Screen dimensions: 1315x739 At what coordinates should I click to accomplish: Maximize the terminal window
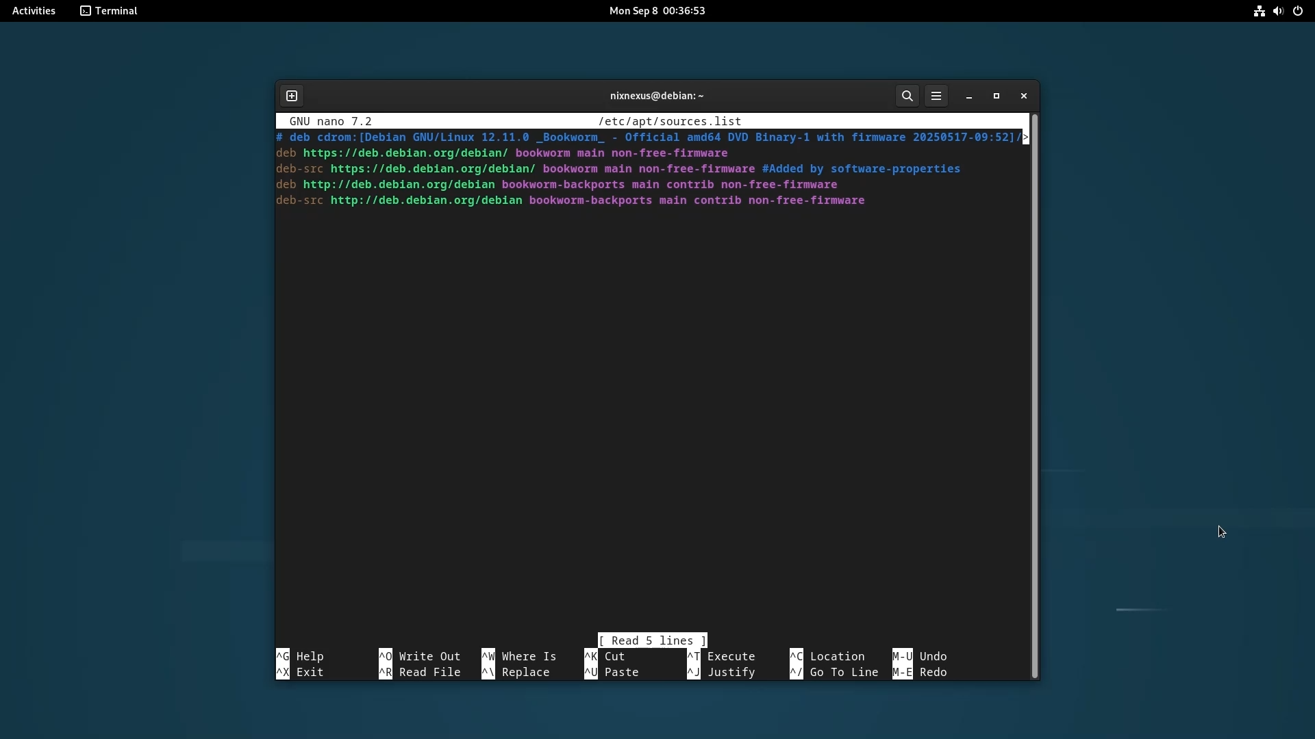997,96
